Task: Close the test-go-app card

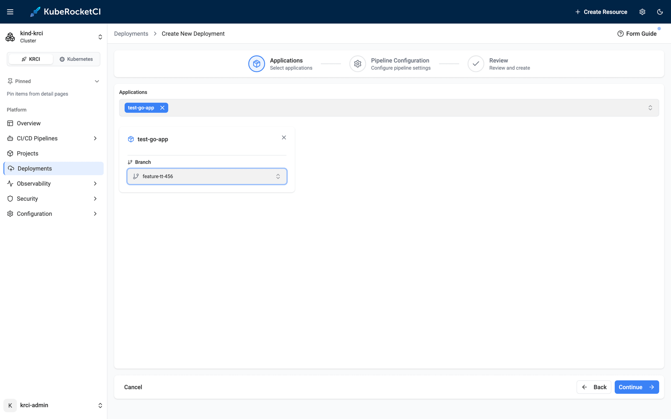Action: 284,137
